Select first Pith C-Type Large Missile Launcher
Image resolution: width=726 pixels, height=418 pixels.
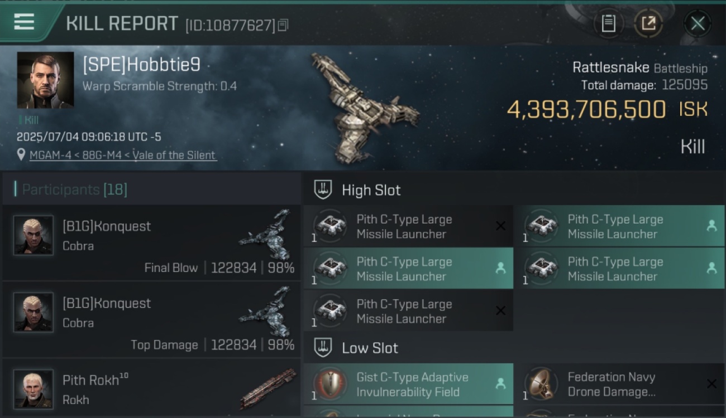(408, 226)
